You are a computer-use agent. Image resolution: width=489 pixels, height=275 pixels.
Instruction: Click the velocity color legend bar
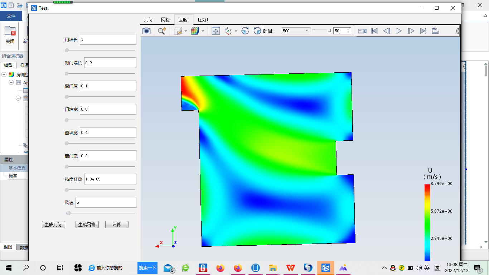point(427,222)
